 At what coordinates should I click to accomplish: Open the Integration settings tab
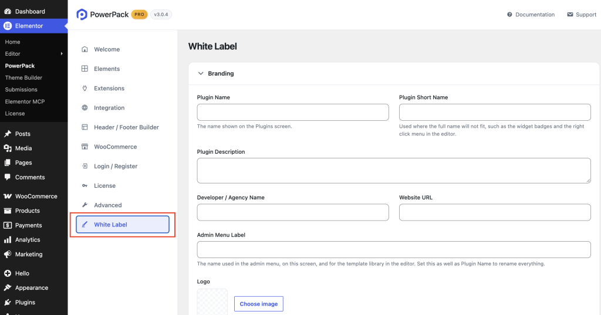(122, 108)
